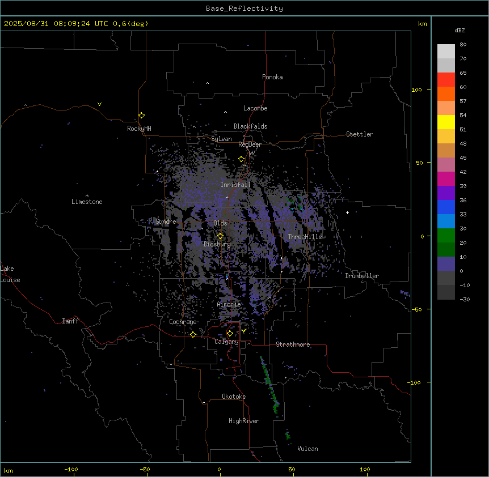489x477 pixels.
Task: Click the HighRiver label
Action: [244, 421]
